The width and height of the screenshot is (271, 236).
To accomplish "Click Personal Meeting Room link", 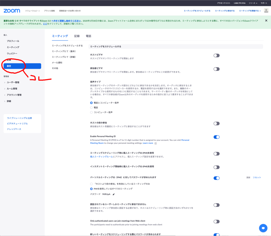I will (185, 140).
